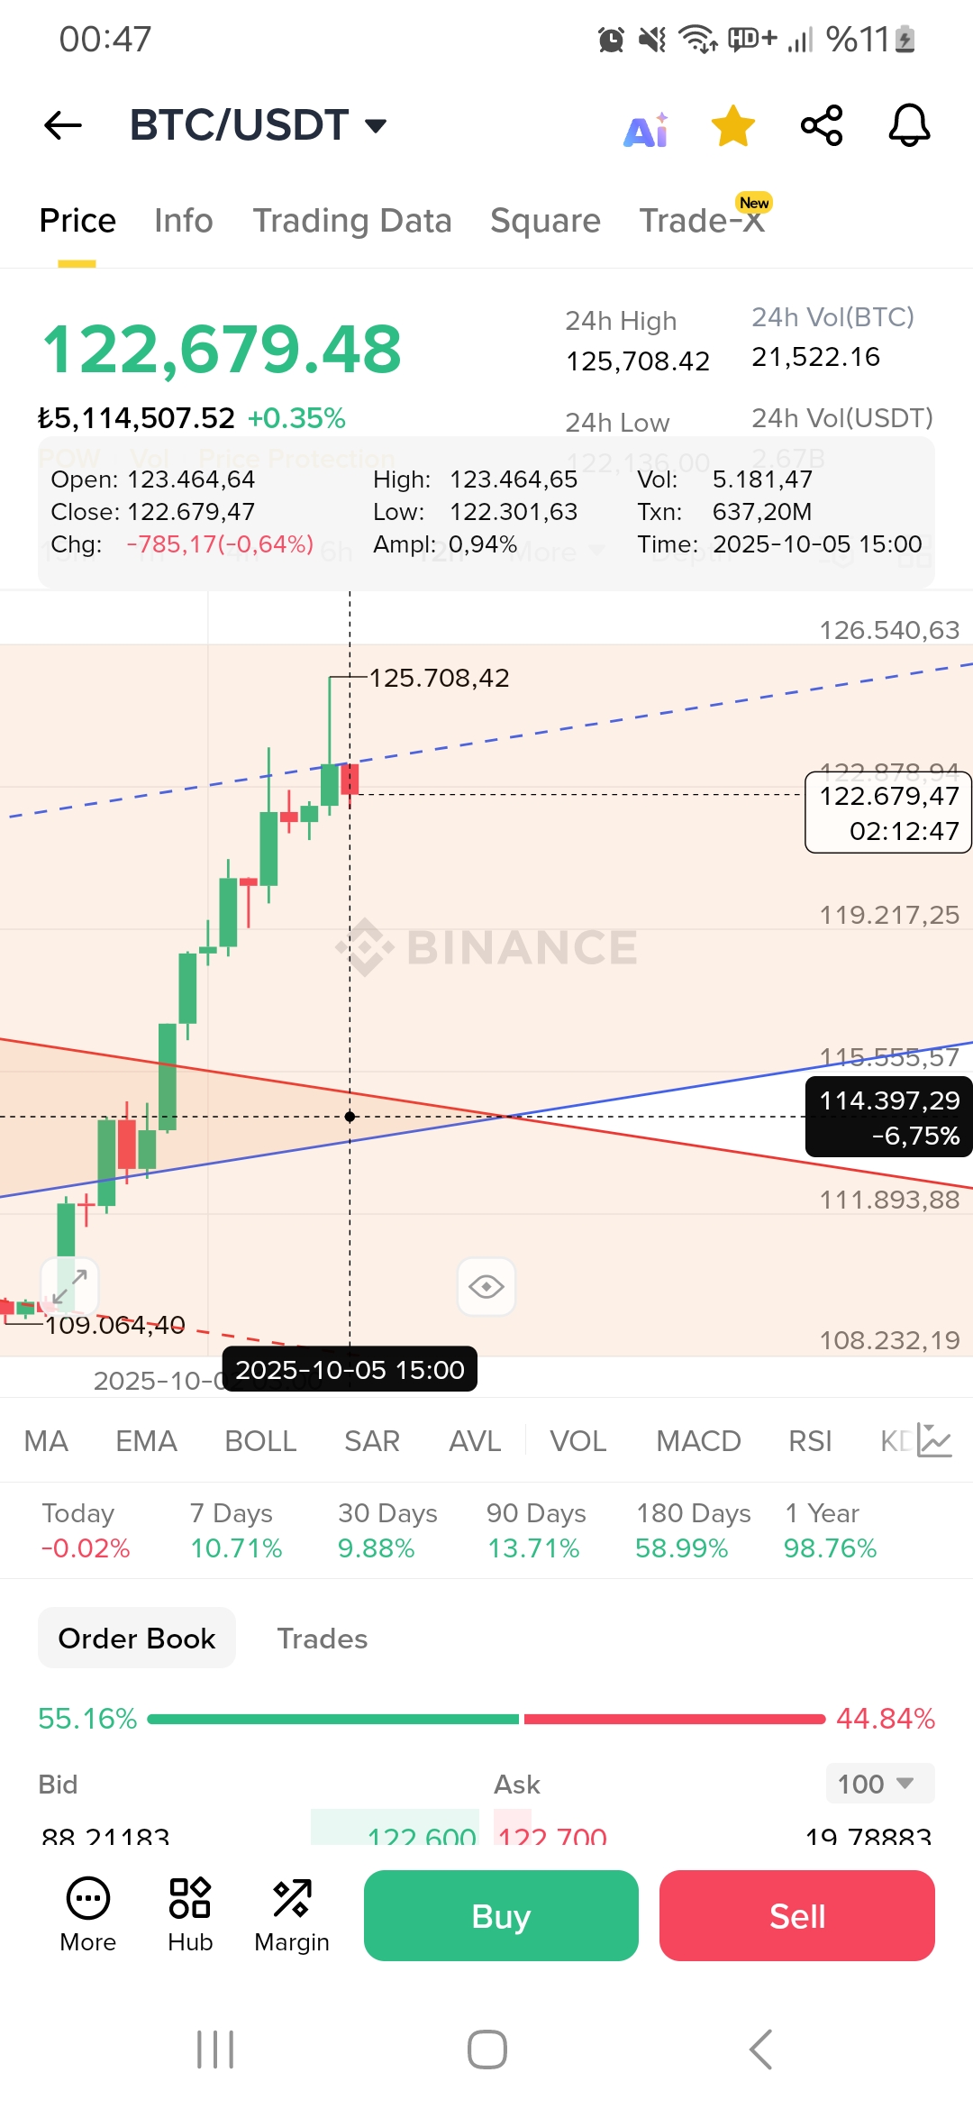Switch to the Trades list
The height and width of the screenshot is (2109, 973).
(322, 1639)
